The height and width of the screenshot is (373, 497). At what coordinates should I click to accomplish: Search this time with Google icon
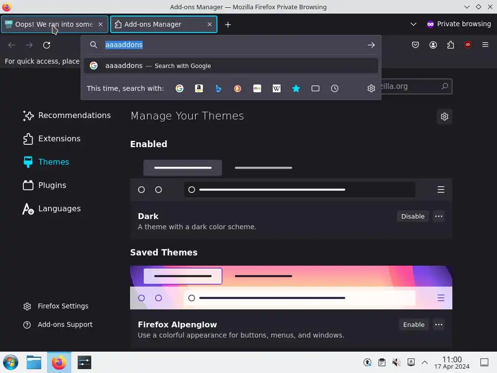tap(180, 88)
